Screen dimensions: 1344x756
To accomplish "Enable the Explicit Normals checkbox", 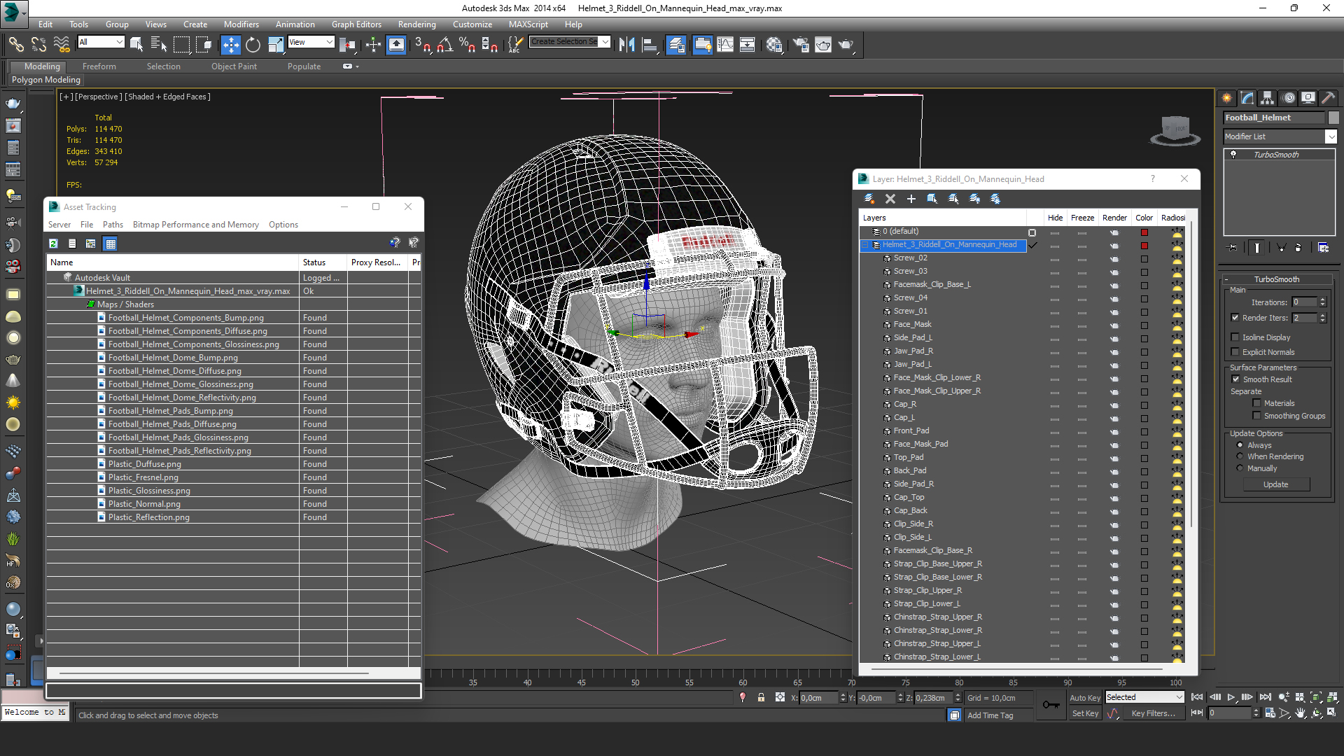I will point(1235,352).
